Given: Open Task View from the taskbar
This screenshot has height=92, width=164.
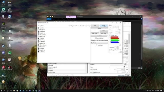Looking at the screenshot, I should click(x=11, y=91).
